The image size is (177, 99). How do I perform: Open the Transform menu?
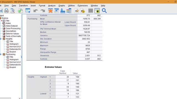pos(23,5)
